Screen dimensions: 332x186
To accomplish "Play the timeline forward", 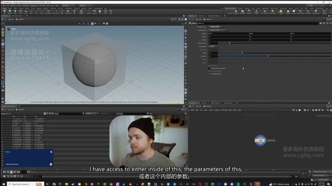I will [15, 172].
